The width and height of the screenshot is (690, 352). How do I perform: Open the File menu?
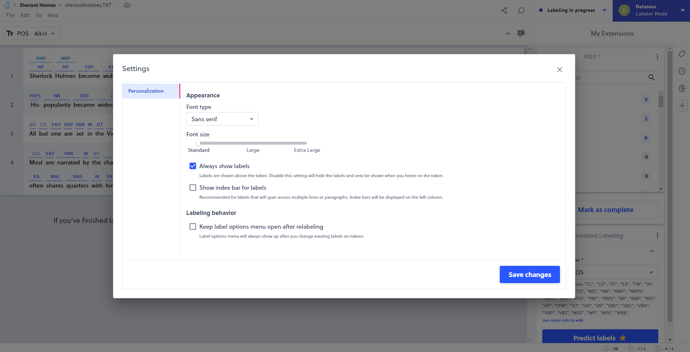10,15
